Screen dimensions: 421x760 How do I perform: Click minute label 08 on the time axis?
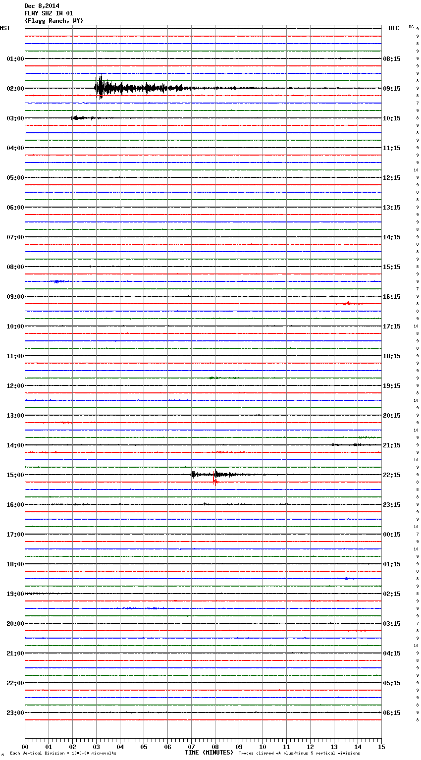[215, 747]
